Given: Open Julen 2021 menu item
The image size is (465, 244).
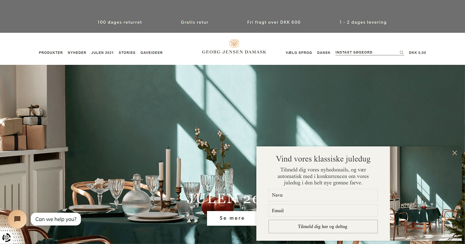Looking at the screenshot, I should tap(102, 53).
